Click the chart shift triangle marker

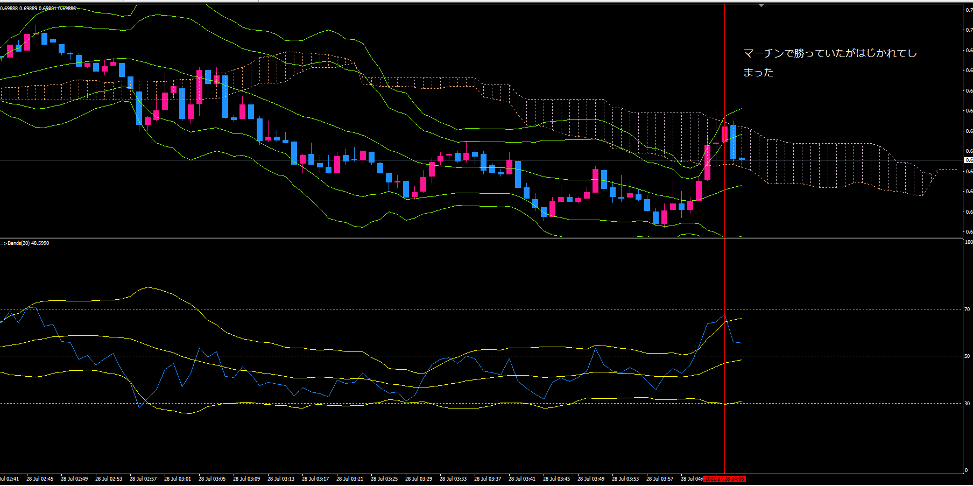click(761, 5)
